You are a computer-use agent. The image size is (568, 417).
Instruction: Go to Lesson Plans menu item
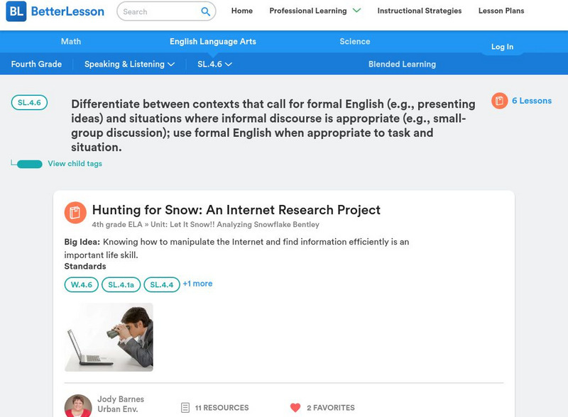click(501, 11)
